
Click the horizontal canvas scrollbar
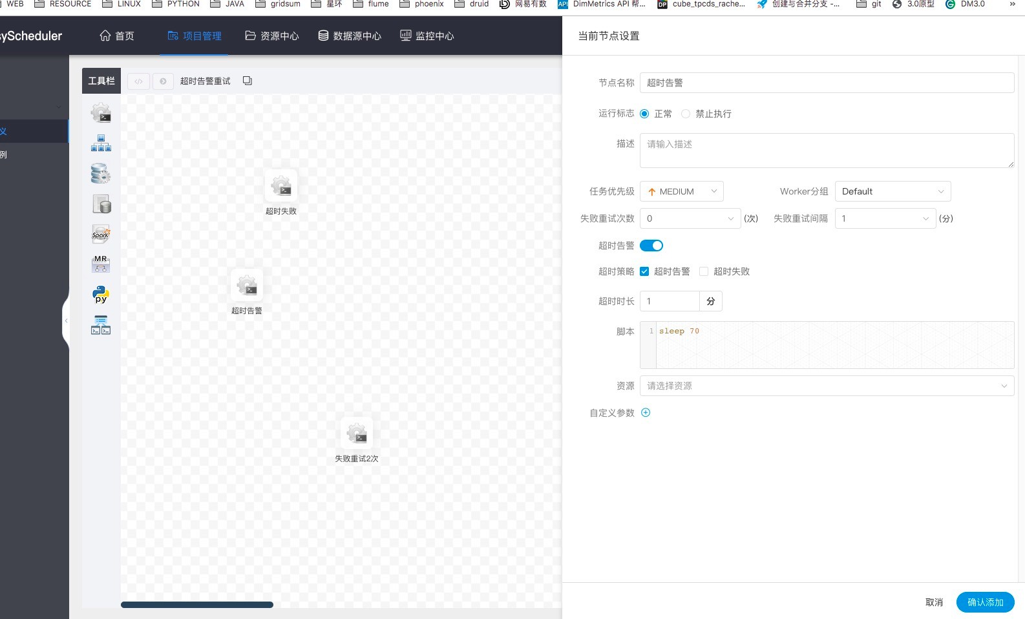[x=197, y=605]
